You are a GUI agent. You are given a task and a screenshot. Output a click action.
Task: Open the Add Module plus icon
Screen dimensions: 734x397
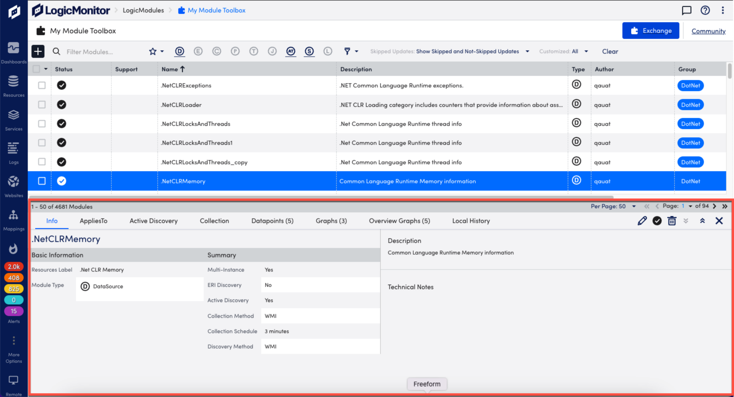point(38,51)
